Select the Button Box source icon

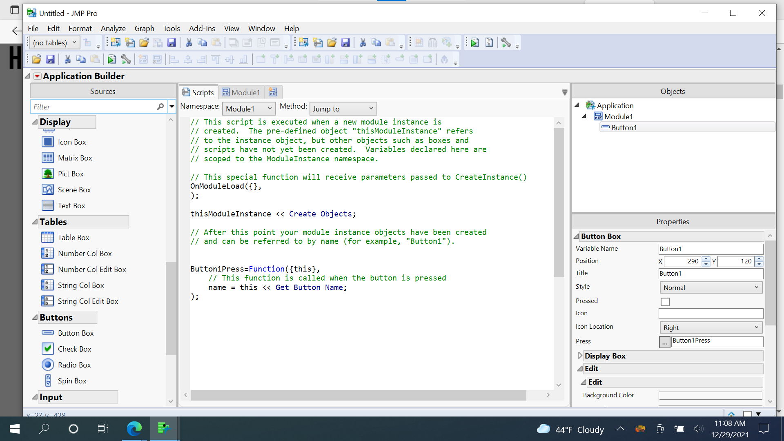point(48,333)
